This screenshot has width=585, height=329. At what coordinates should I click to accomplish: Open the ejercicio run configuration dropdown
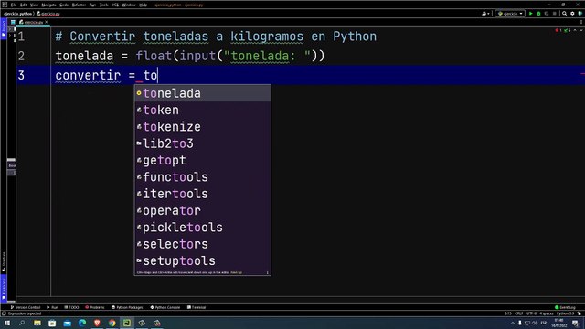510,14
